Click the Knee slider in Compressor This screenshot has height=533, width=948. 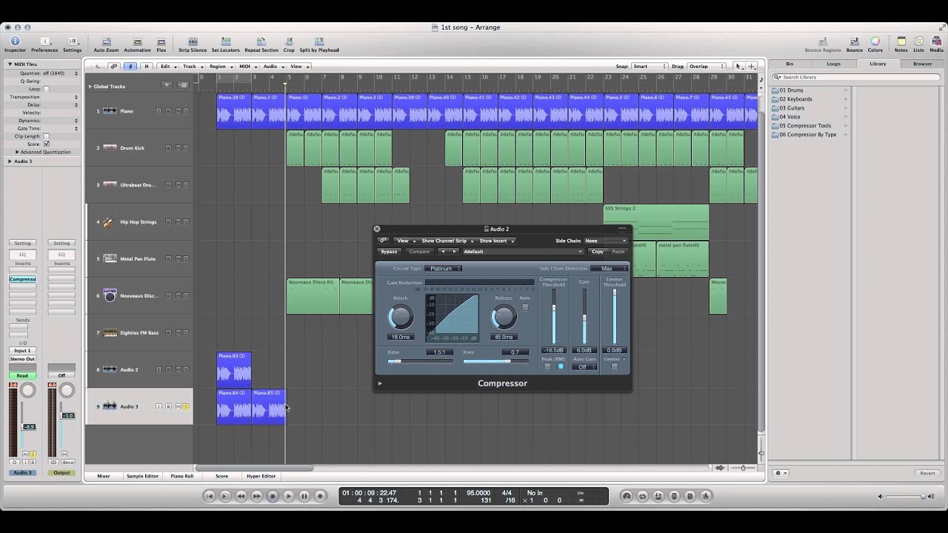click(x=495, y=361)
